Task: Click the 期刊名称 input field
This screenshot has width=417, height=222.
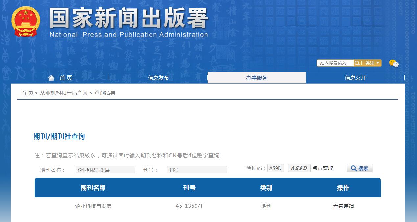Action: tap(105, 170)
